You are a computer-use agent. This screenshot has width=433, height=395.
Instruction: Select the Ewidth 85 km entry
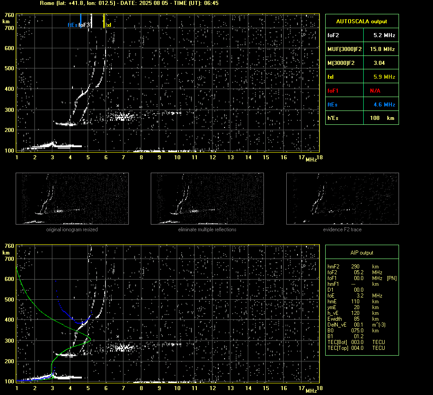click(x=353, y=319)
